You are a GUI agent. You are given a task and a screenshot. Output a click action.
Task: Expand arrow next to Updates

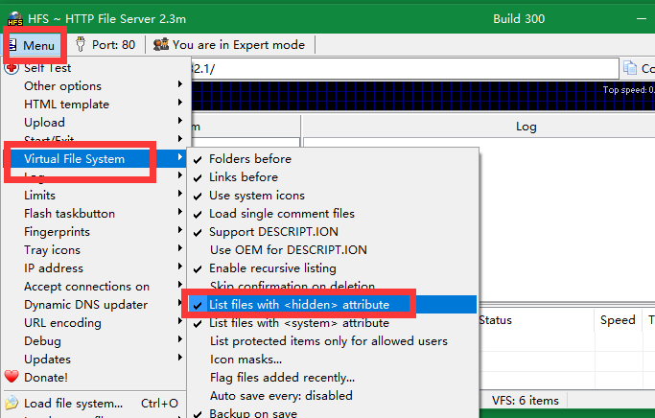coord(180,358)
